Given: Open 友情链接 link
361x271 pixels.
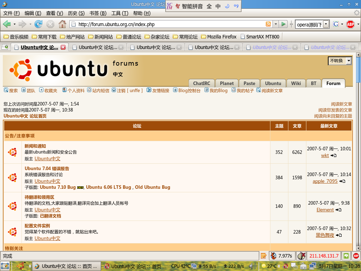Looking at the screenshot, I should pos(158,90).
